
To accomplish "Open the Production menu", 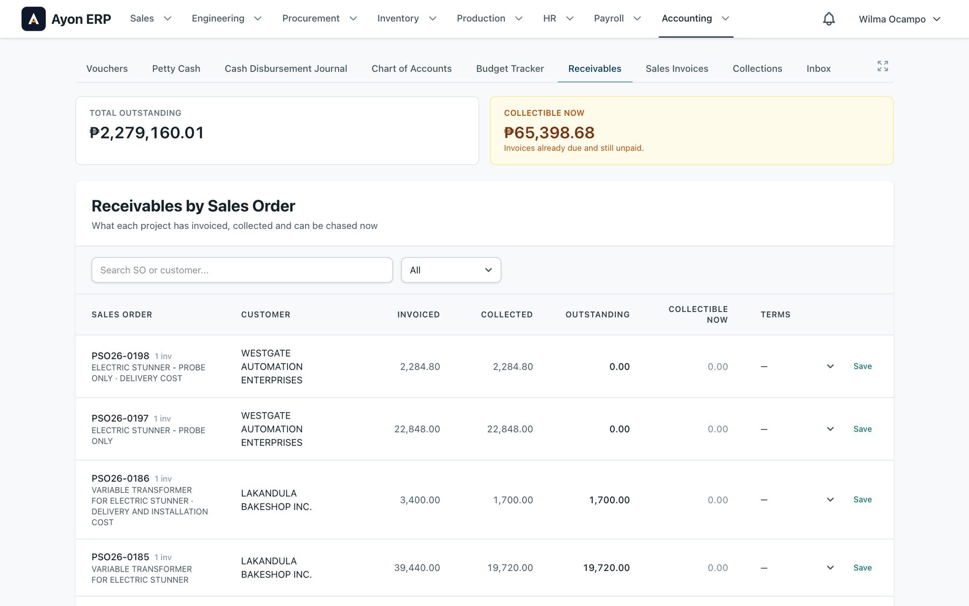I will tap(489, 18).
